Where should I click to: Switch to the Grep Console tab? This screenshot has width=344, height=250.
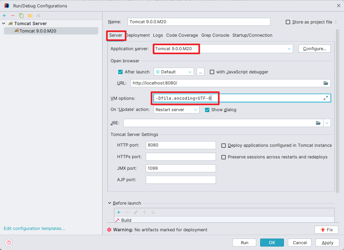click(x=215, y=35)
